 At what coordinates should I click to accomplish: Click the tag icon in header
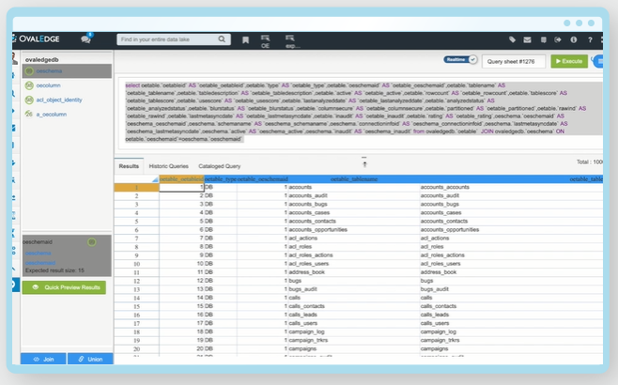pos(512,40)
